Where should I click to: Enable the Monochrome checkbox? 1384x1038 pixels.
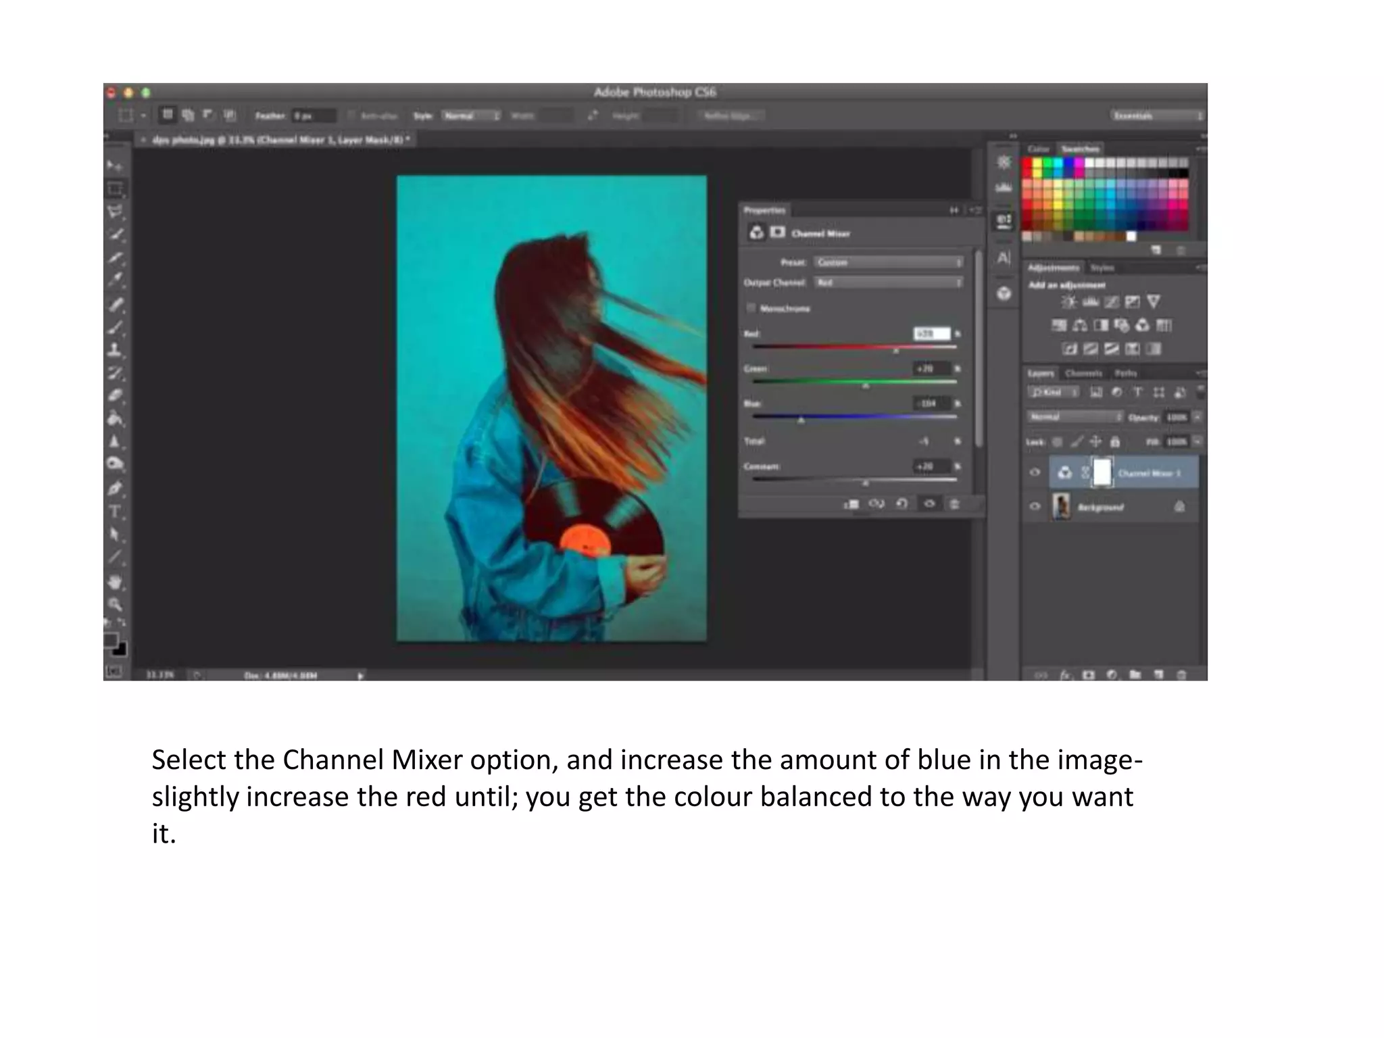751,308
